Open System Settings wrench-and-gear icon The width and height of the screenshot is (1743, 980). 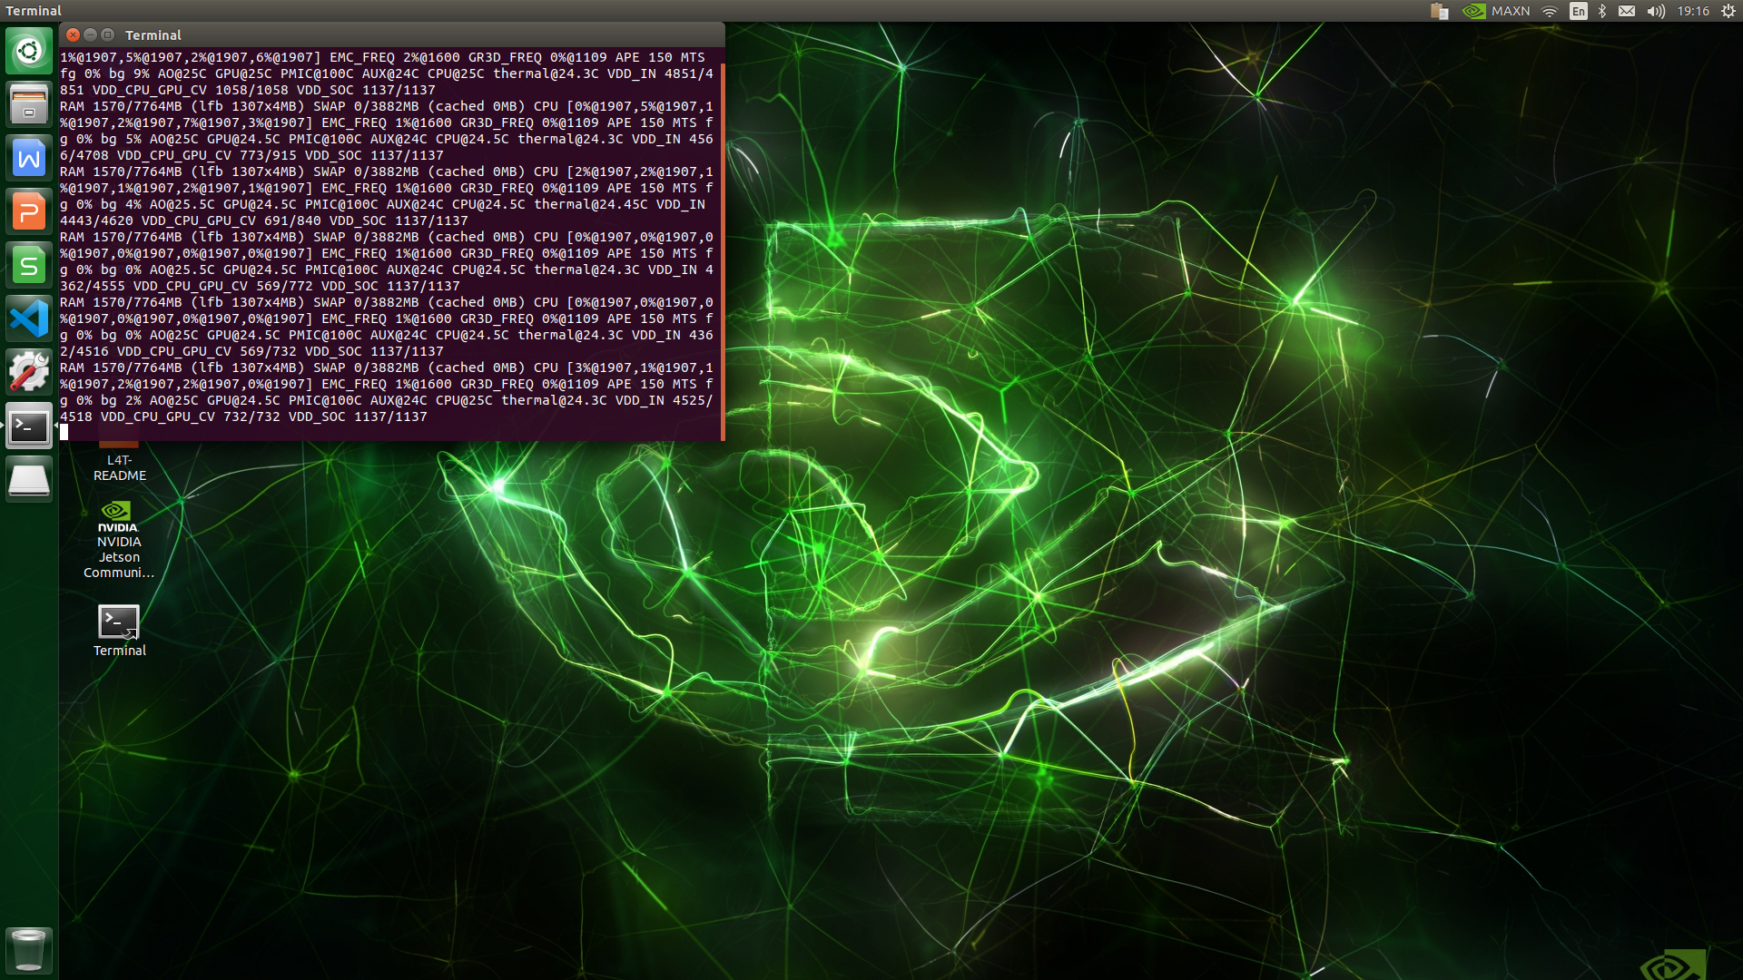coord(29,373)
